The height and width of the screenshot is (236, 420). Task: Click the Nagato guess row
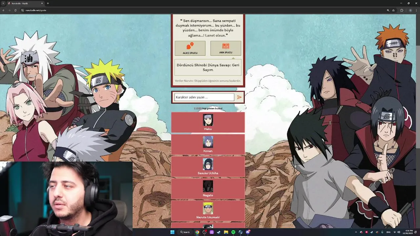coord(208,189)
